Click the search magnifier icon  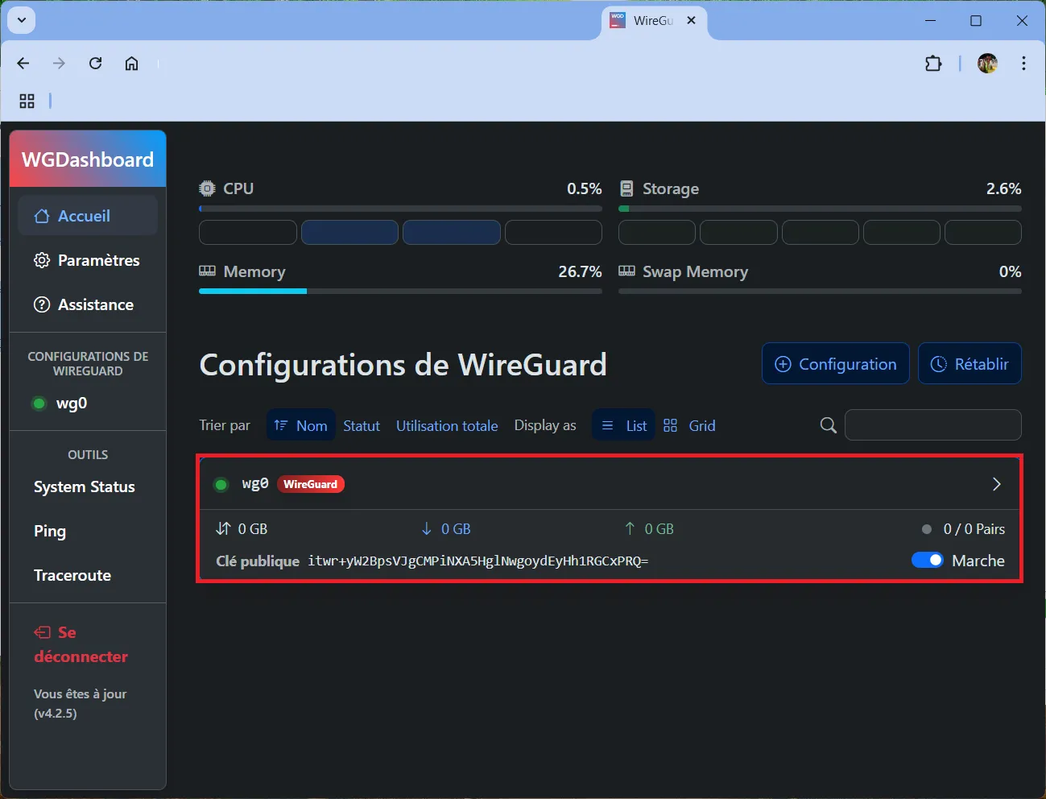[x=828, y=425]
